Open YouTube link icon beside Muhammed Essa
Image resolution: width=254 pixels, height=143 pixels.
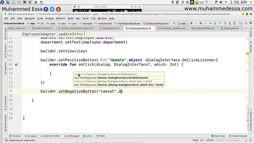pyautogui.click(x=58, y=9)
